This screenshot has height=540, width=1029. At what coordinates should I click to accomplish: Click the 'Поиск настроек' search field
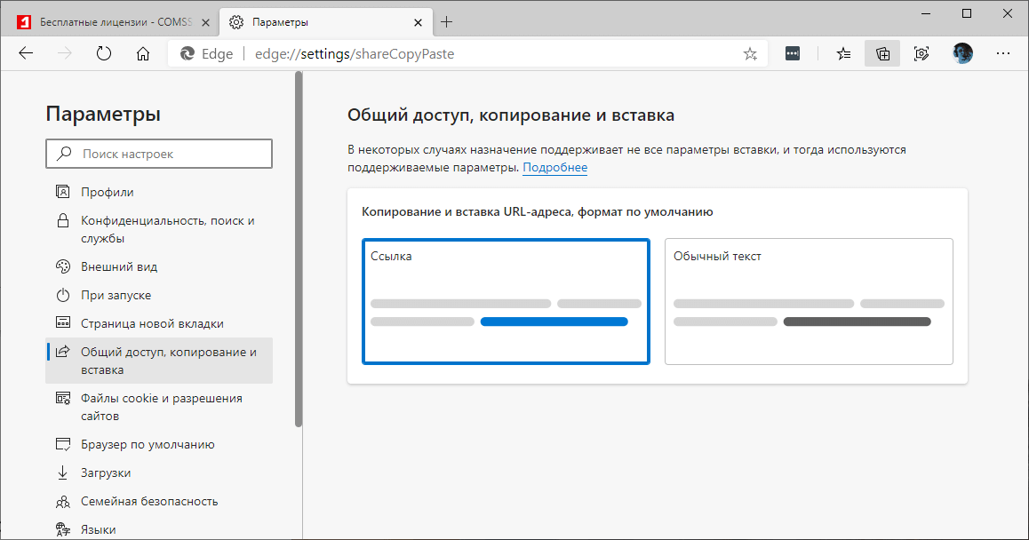[158, 153]
